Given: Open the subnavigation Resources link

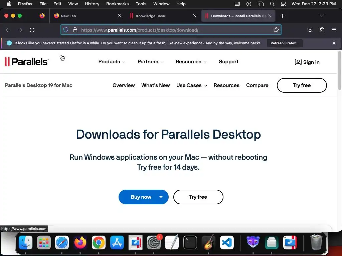Looking at the screenshot, I should tap(226, 85).
